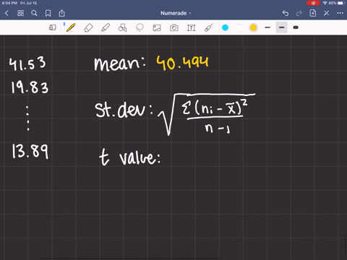This screenshot has height=260, width=347.
Task: Open the share export menu
Action: (x=62, y=13)
